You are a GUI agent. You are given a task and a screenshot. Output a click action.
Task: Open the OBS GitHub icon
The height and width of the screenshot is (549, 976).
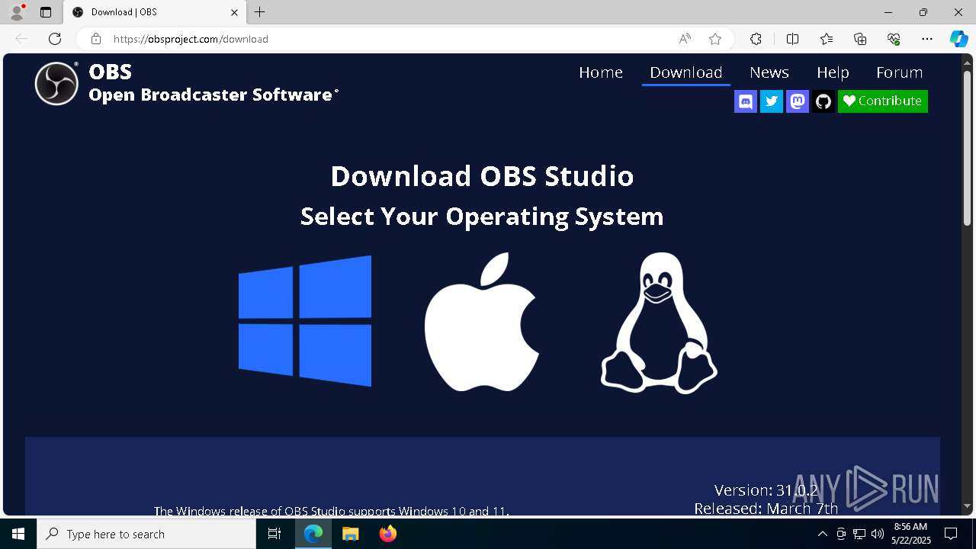[823, 101]
